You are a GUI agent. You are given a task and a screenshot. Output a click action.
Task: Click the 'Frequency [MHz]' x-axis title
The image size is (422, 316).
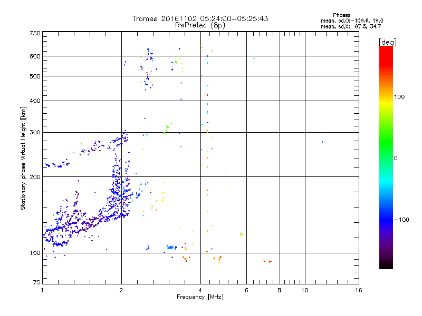click(x=200, y=297)
